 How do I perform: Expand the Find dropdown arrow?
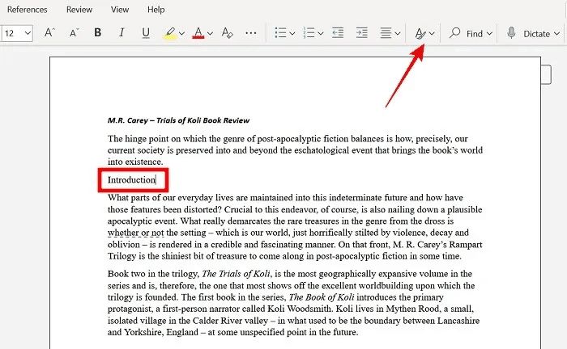489,34
